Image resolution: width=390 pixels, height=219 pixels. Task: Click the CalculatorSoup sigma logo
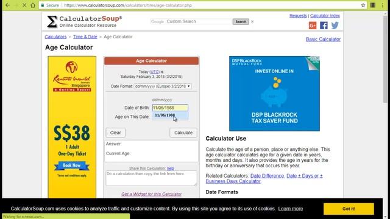click(x=52, y=22)
